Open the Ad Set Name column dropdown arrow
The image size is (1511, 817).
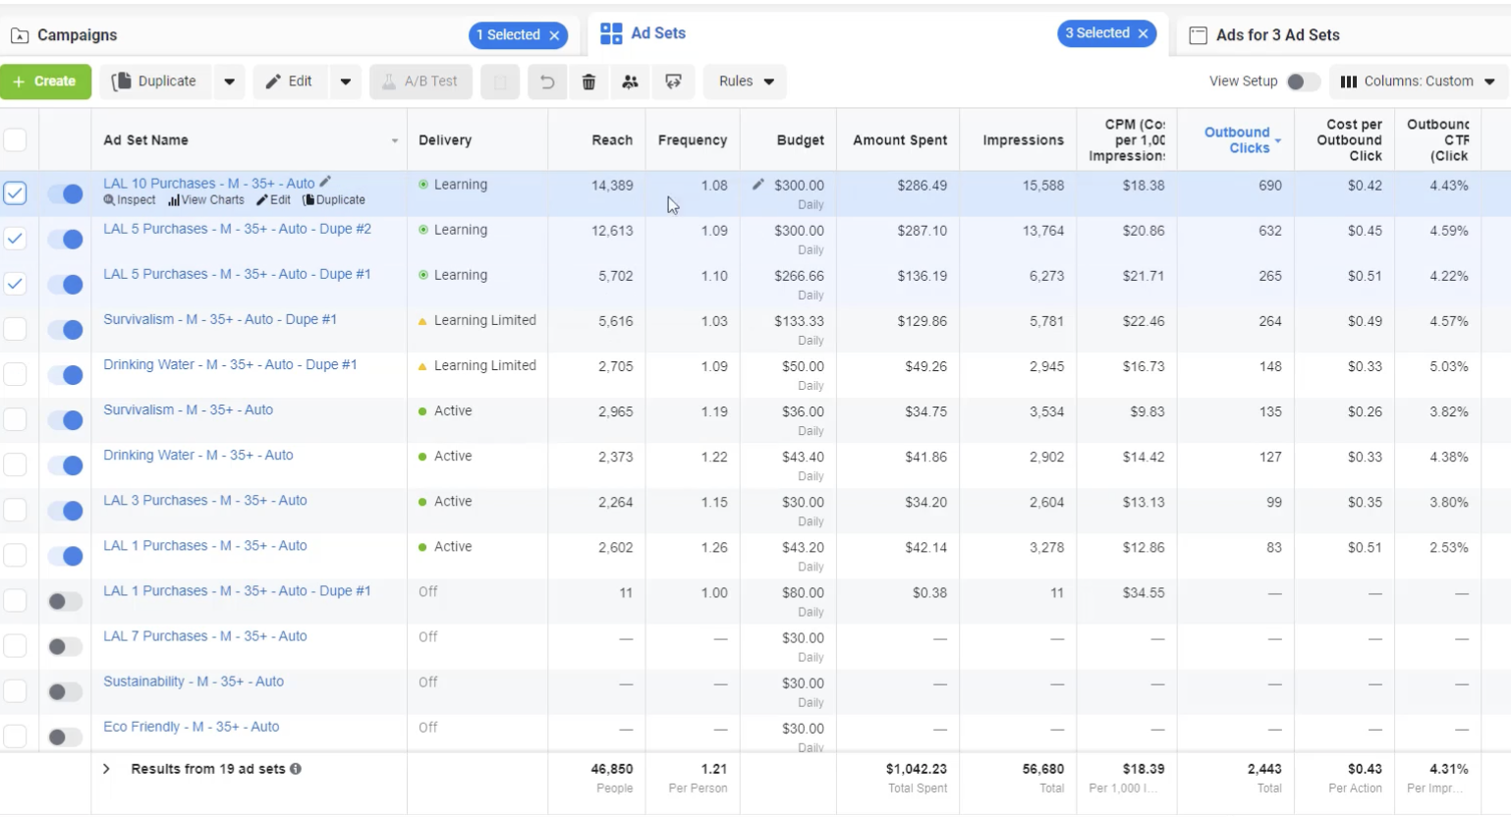tap(395, 140)
